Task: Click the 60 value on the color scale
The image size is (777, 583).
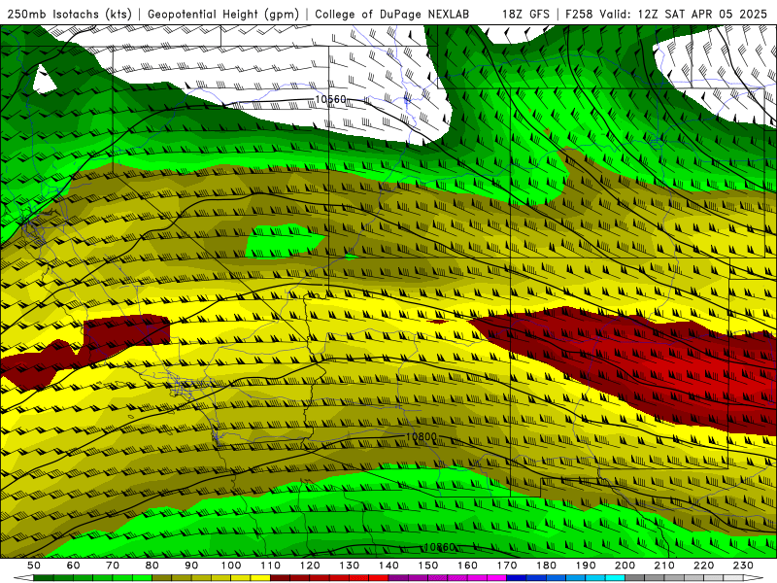Action: tap(74, 566)
